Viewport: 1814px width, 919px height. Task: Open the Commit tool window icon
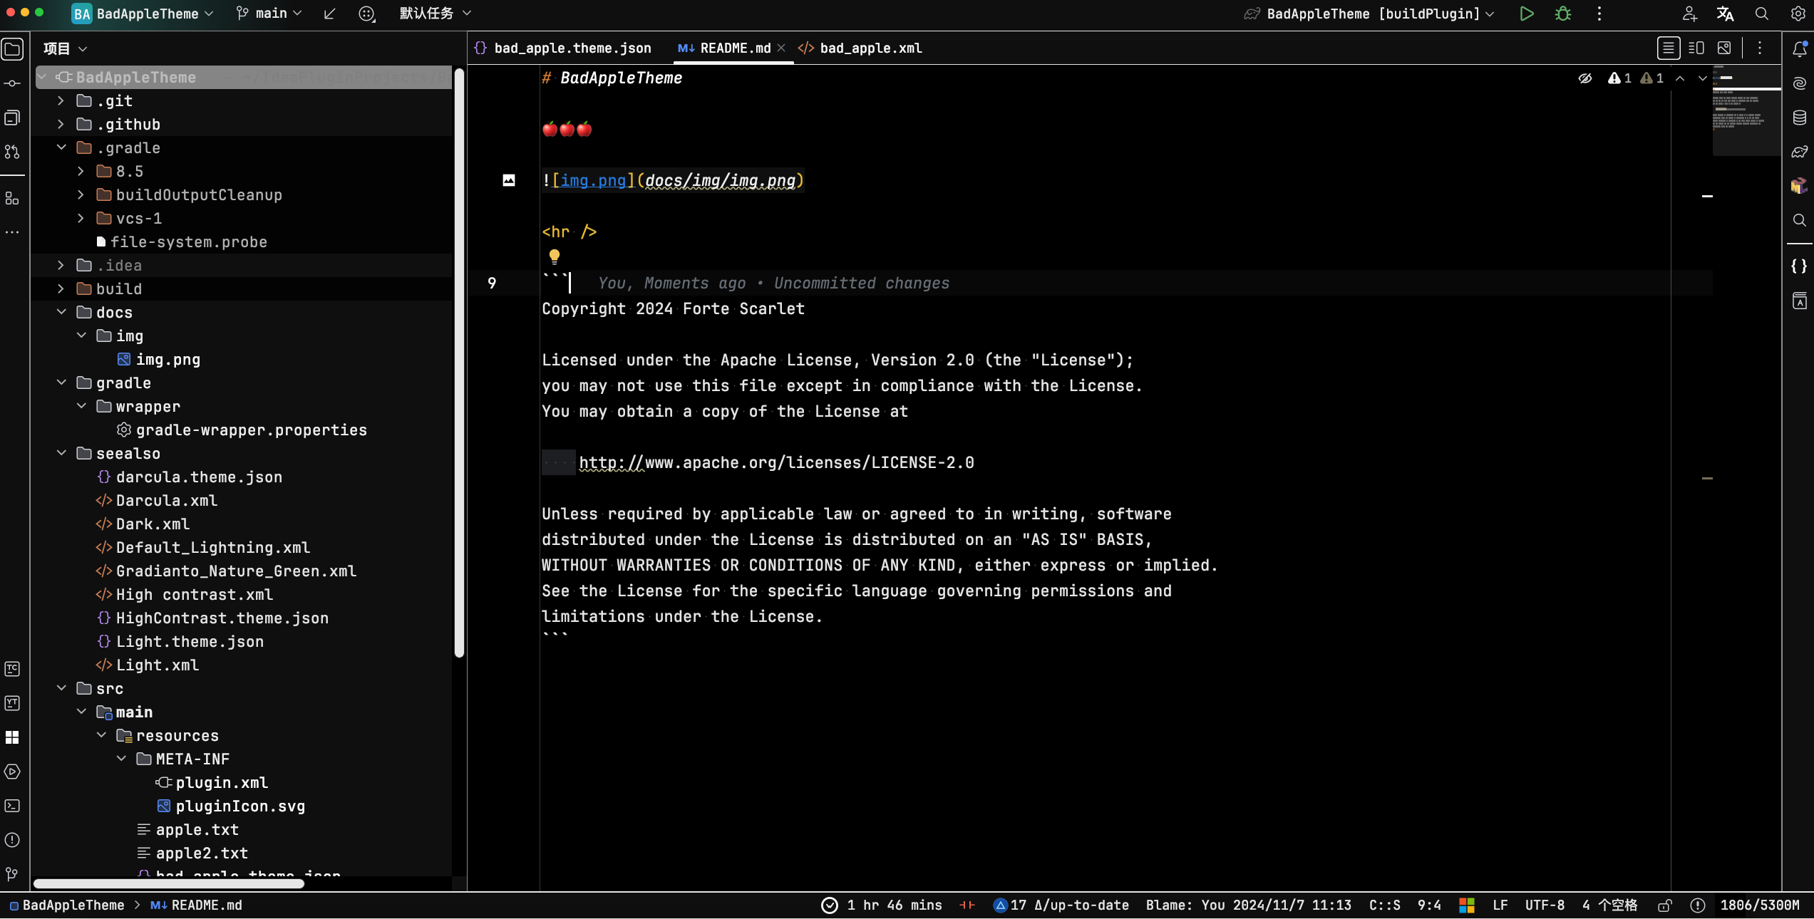coord(13,83)
